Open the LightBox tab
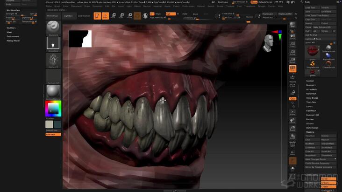342x192 pixels. (69, 16)
